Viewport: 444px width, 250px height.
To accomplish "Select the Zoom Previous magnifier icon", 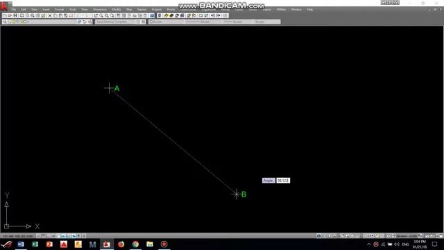I will pos(112,15).
